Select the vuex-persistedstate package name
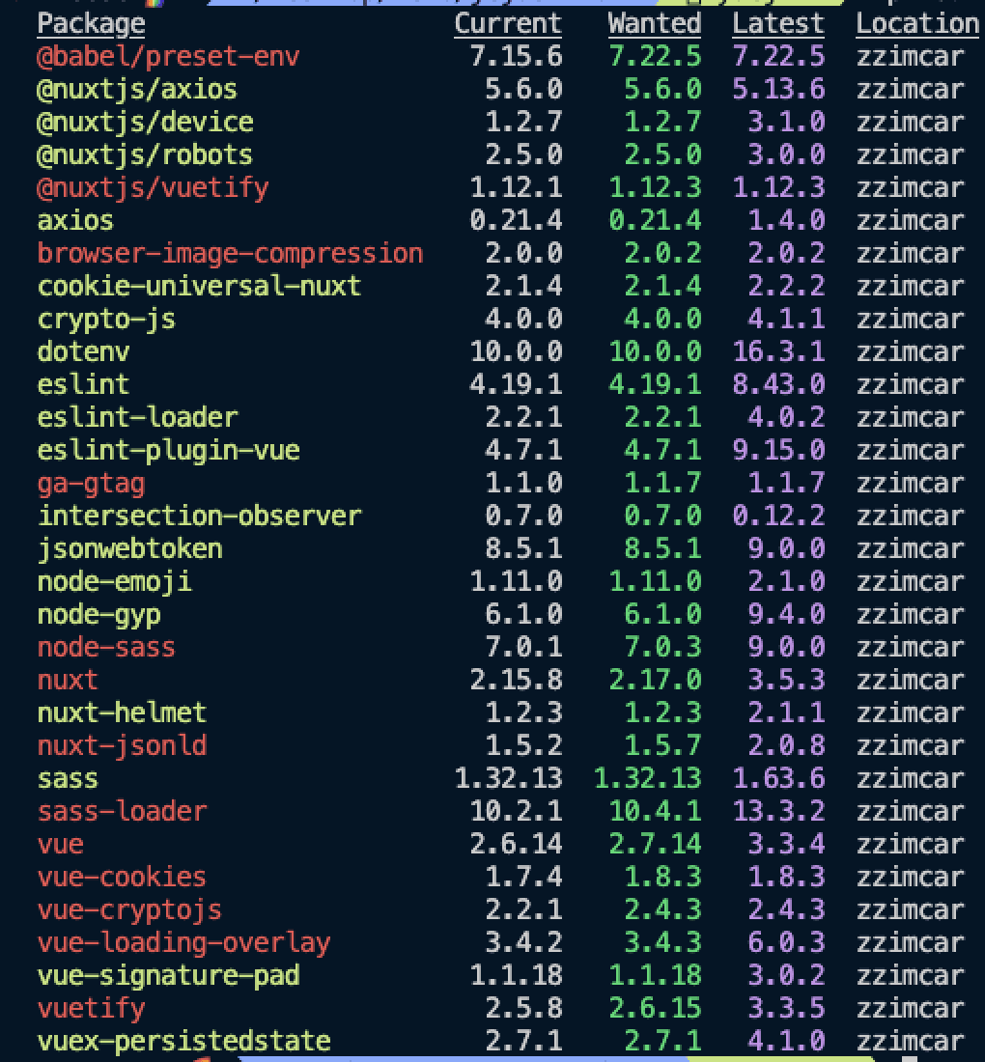This screenshot has width=985, height=1062. (x=183, y=1041)
